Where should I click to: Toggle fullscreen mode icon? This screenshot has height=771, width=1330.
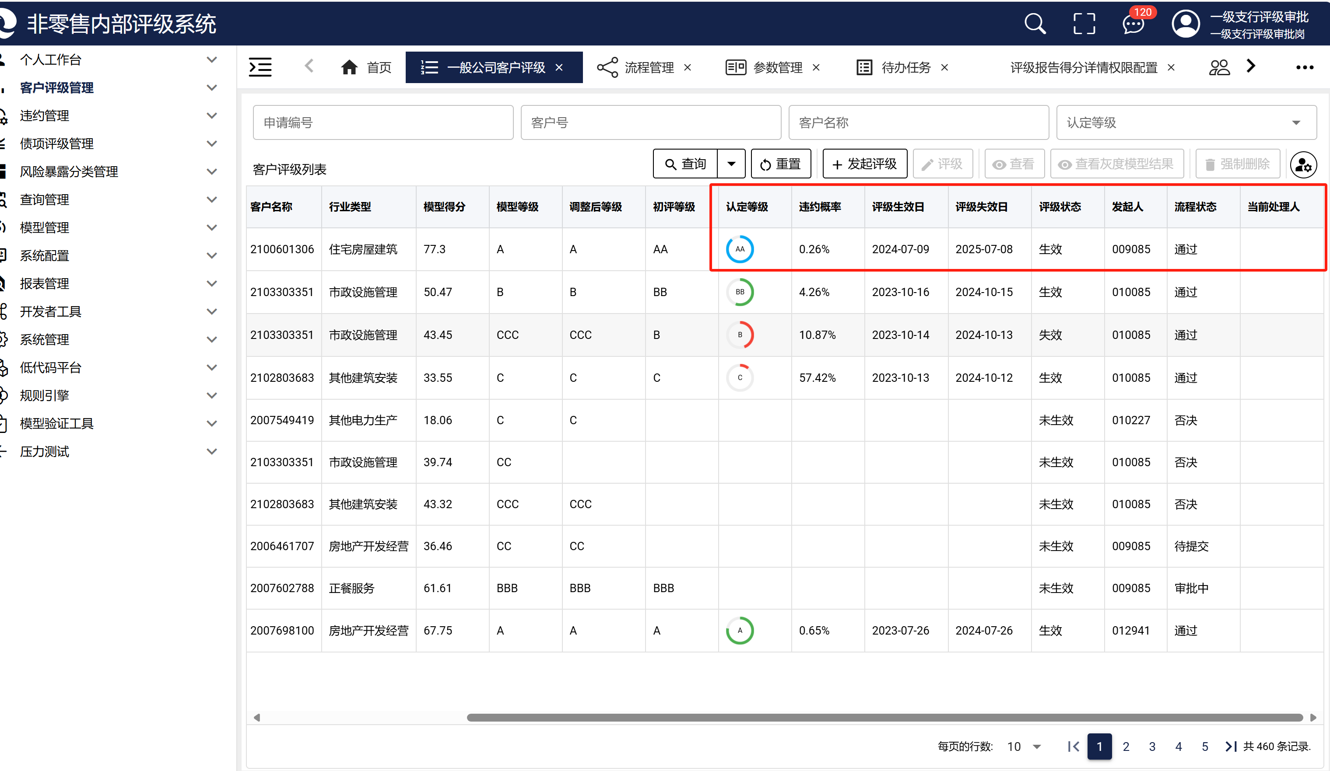pos(1084,24)
